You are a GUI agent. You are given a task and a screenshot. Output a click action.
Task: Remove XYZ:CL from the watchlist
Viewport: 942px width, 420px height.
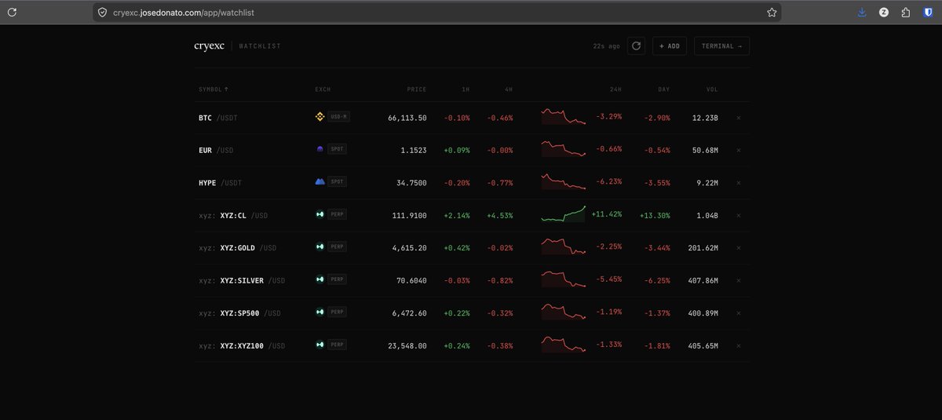tap(739, 215)
